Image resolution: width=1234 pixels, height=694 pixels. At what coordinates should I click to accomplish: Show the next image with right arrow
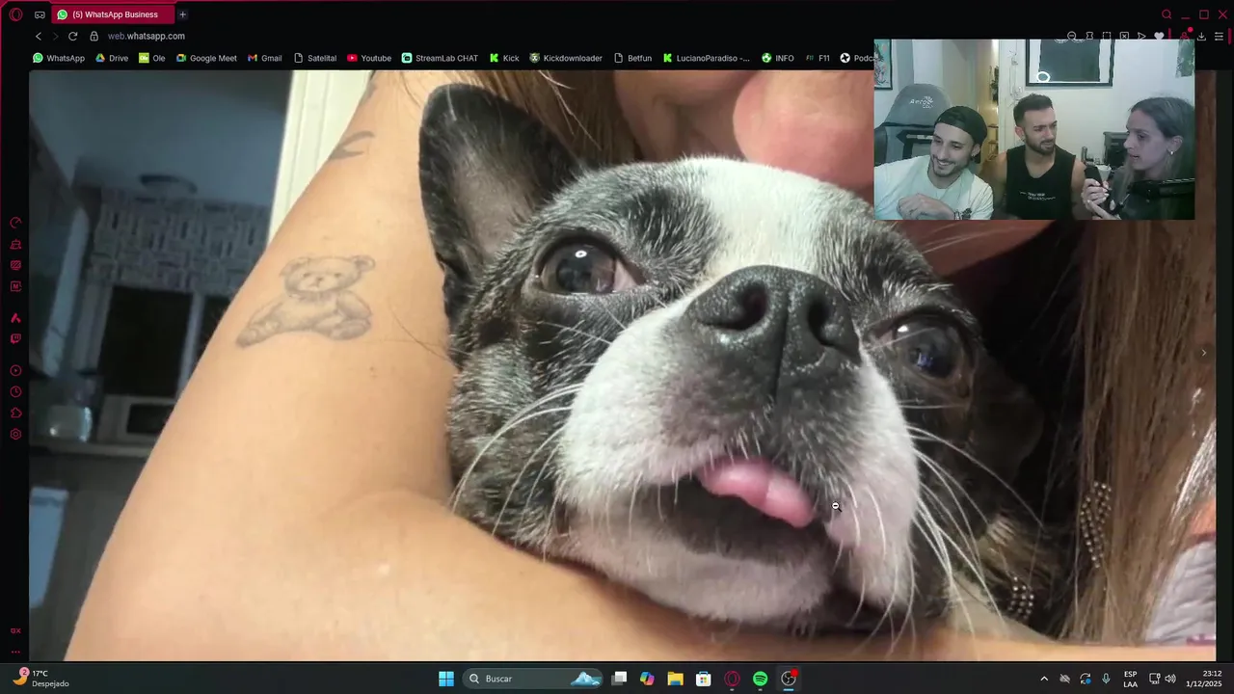tap(1203, 353)
